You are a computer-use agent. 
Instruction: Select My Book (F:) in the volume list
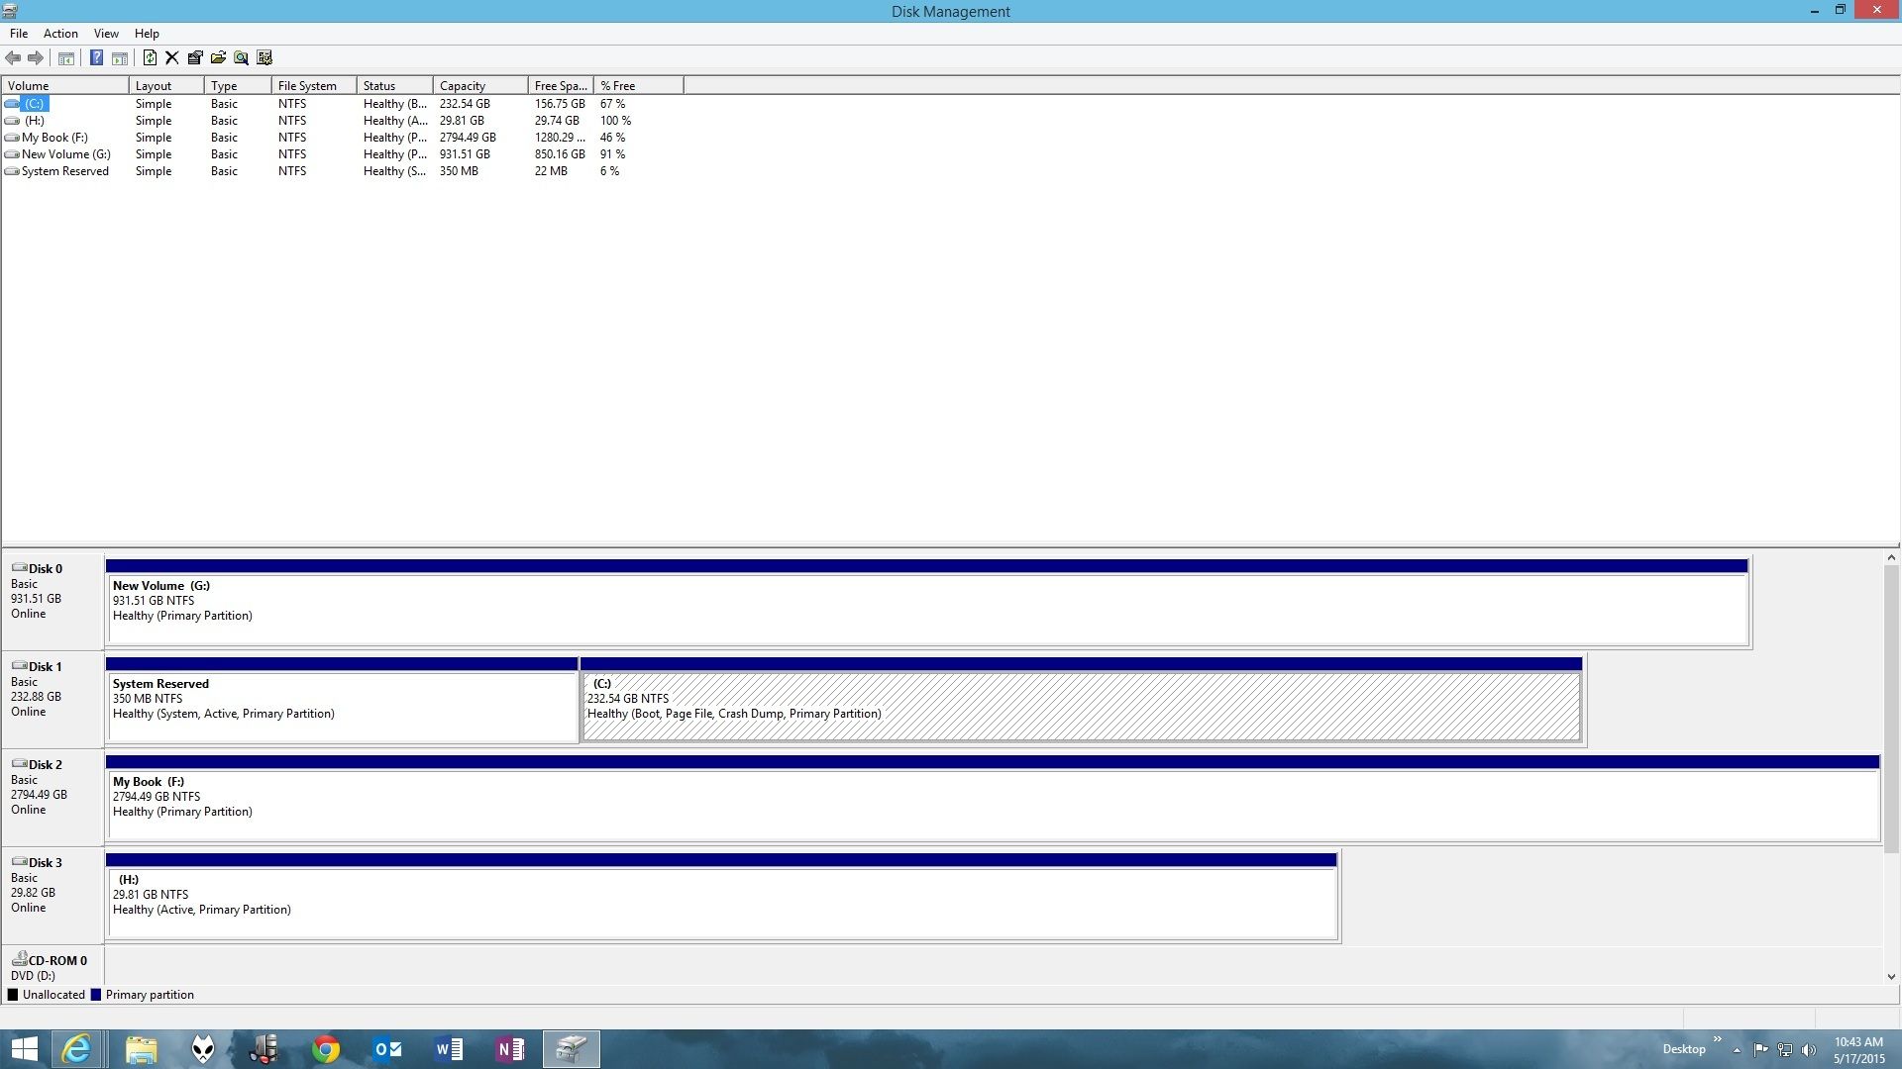click(x=54, y=138)
